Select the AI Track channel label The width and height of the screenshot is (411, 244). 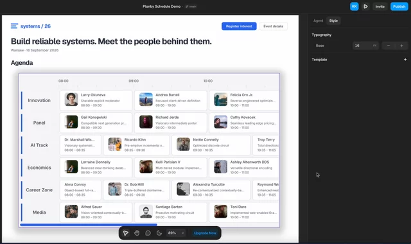(39, 145)
